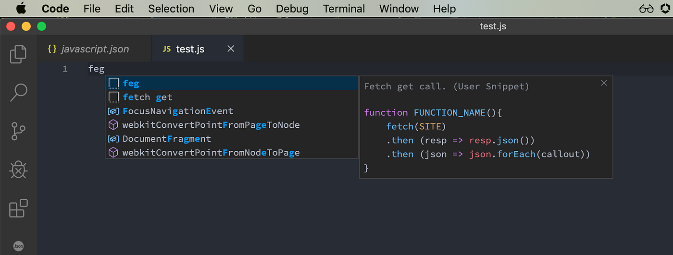Open the Code application menu
Image resolution: width=673 pixels, height=255 pixels.
click(x=55, y=9)
